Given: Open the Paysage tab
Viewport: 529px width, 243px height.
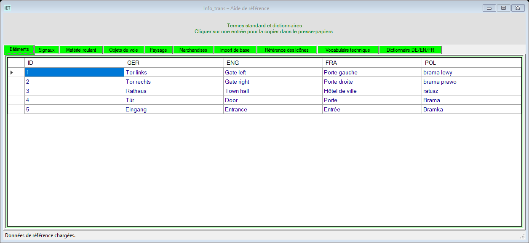Looking at the screenshot, I should (x=158, y=50).
